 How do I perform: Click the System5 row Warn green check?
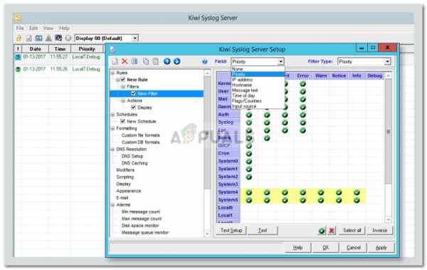(321, 200)
